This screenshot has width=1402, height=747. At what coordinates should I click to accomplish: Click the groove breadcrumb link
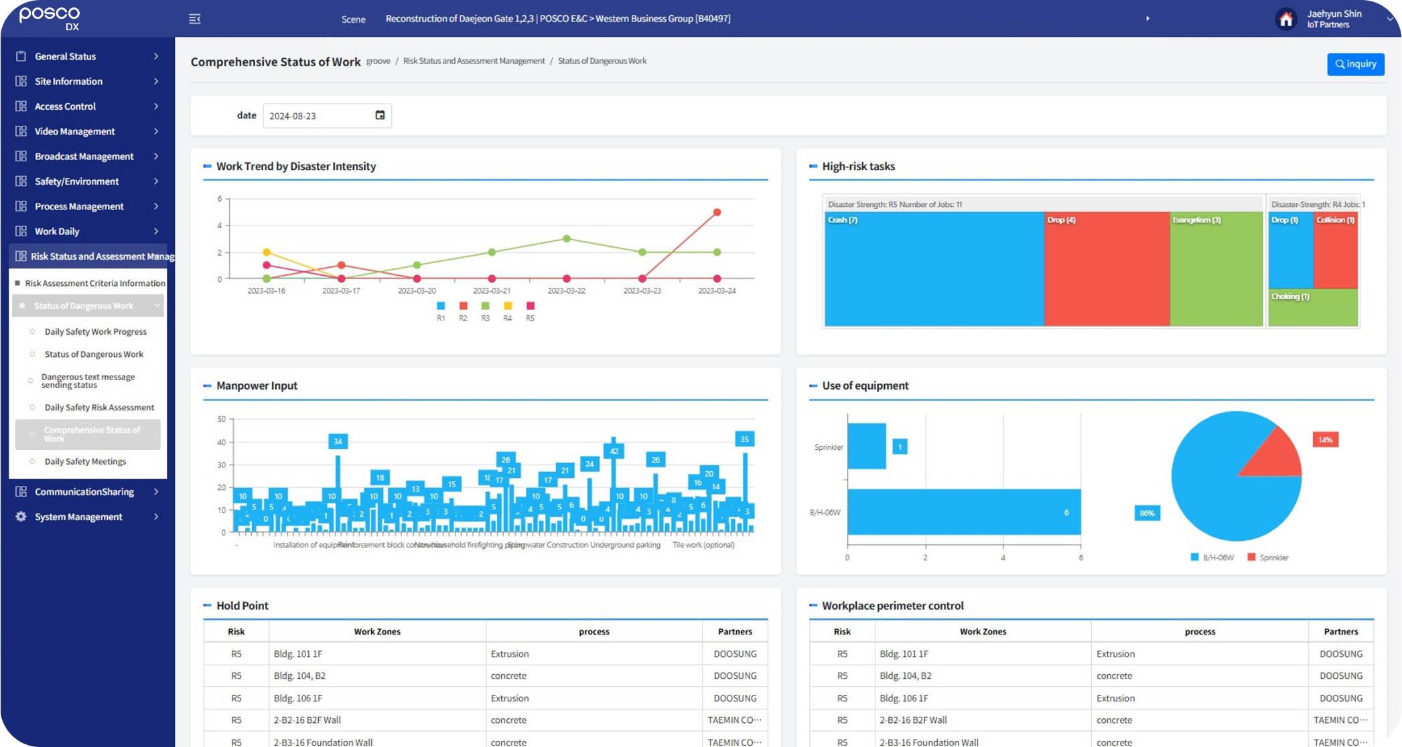point(378,61)
